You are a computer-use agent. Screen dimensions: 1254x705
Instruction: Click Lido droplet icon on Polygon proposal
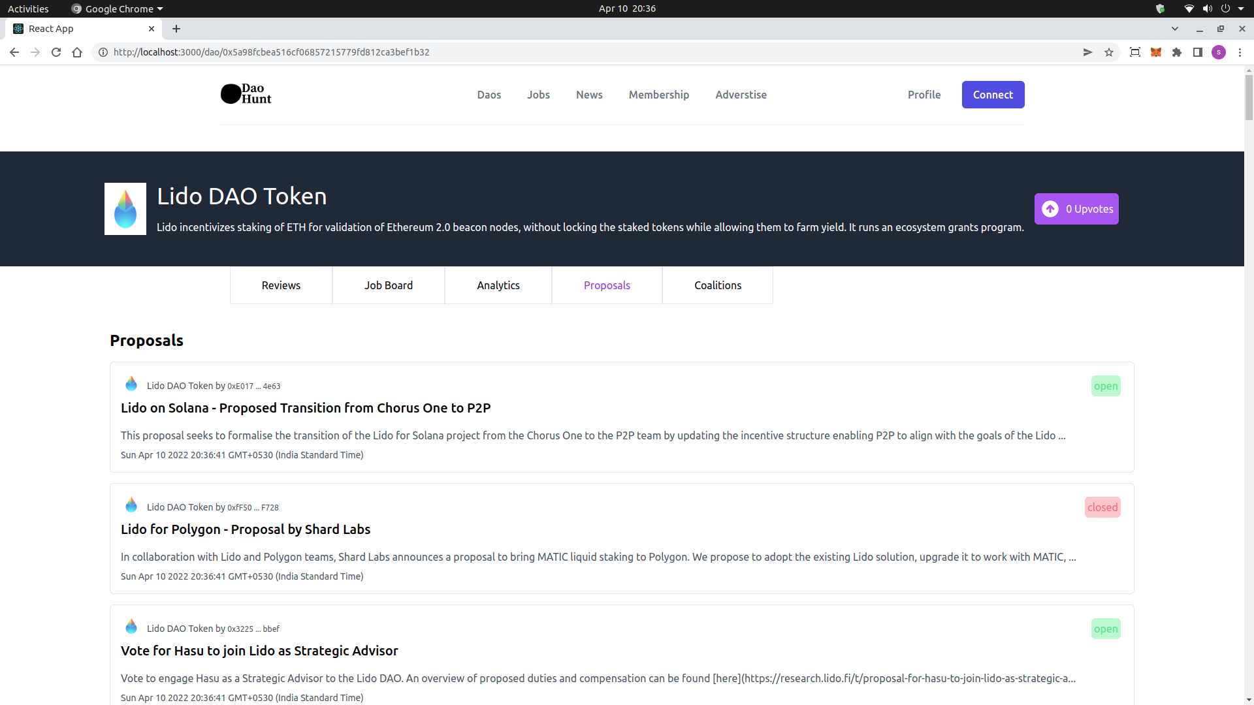click(x=131, y=505)
